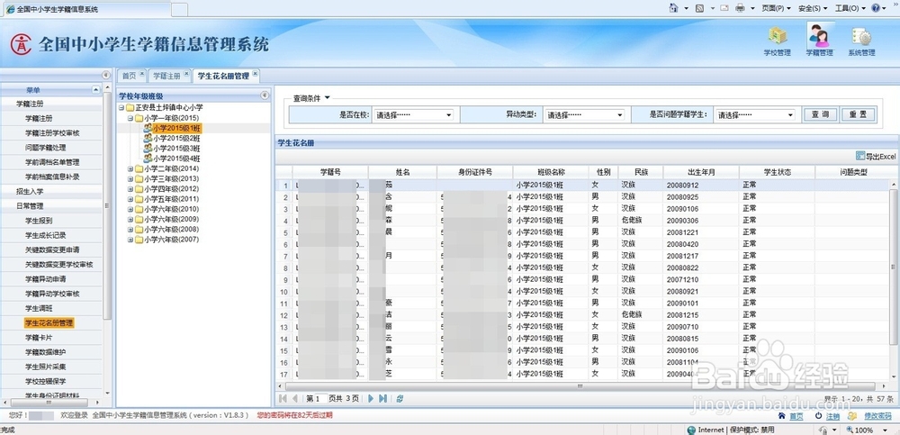900x435 pixels.
Task: Click the 首页 link in footer
Action: [x=796, y=416]
